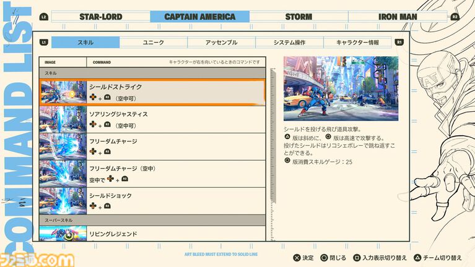Select the CAPTAIN AMERICA character tab
The image size is (475, 267).
pyautogui.click(x=199, y=17)
